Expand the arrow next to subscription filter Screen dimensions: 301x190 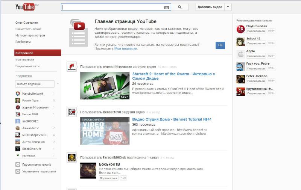pyautogui.click(x=58, y=84)
